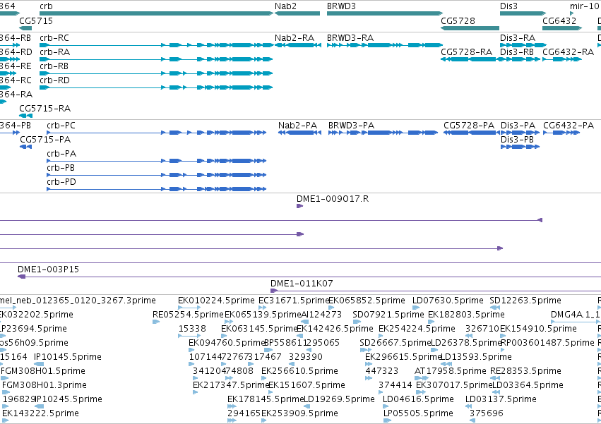Select EST FGM308H01.5prime

pyautogui.click(x=5, y=378)
